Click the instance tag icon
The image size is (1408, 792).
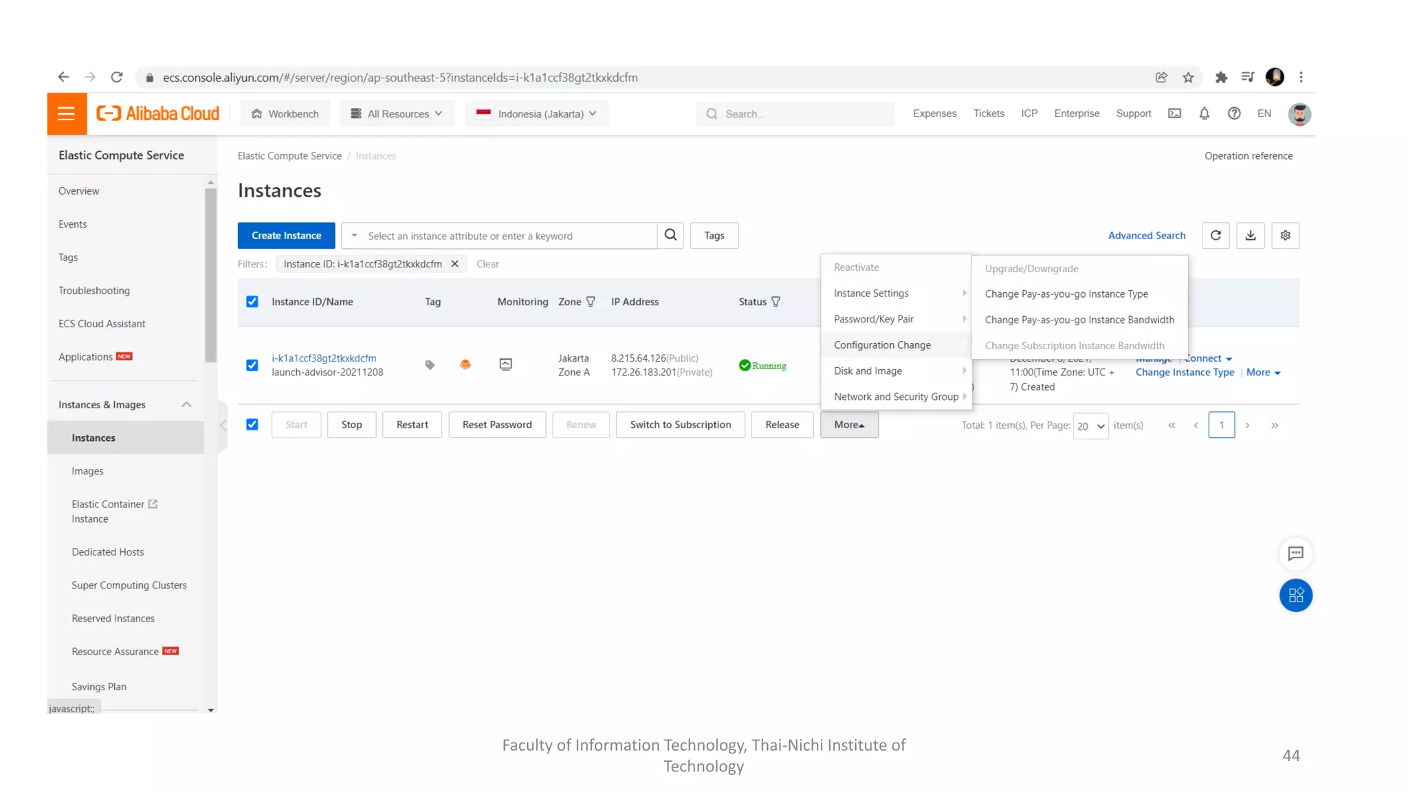coord(430,365)
